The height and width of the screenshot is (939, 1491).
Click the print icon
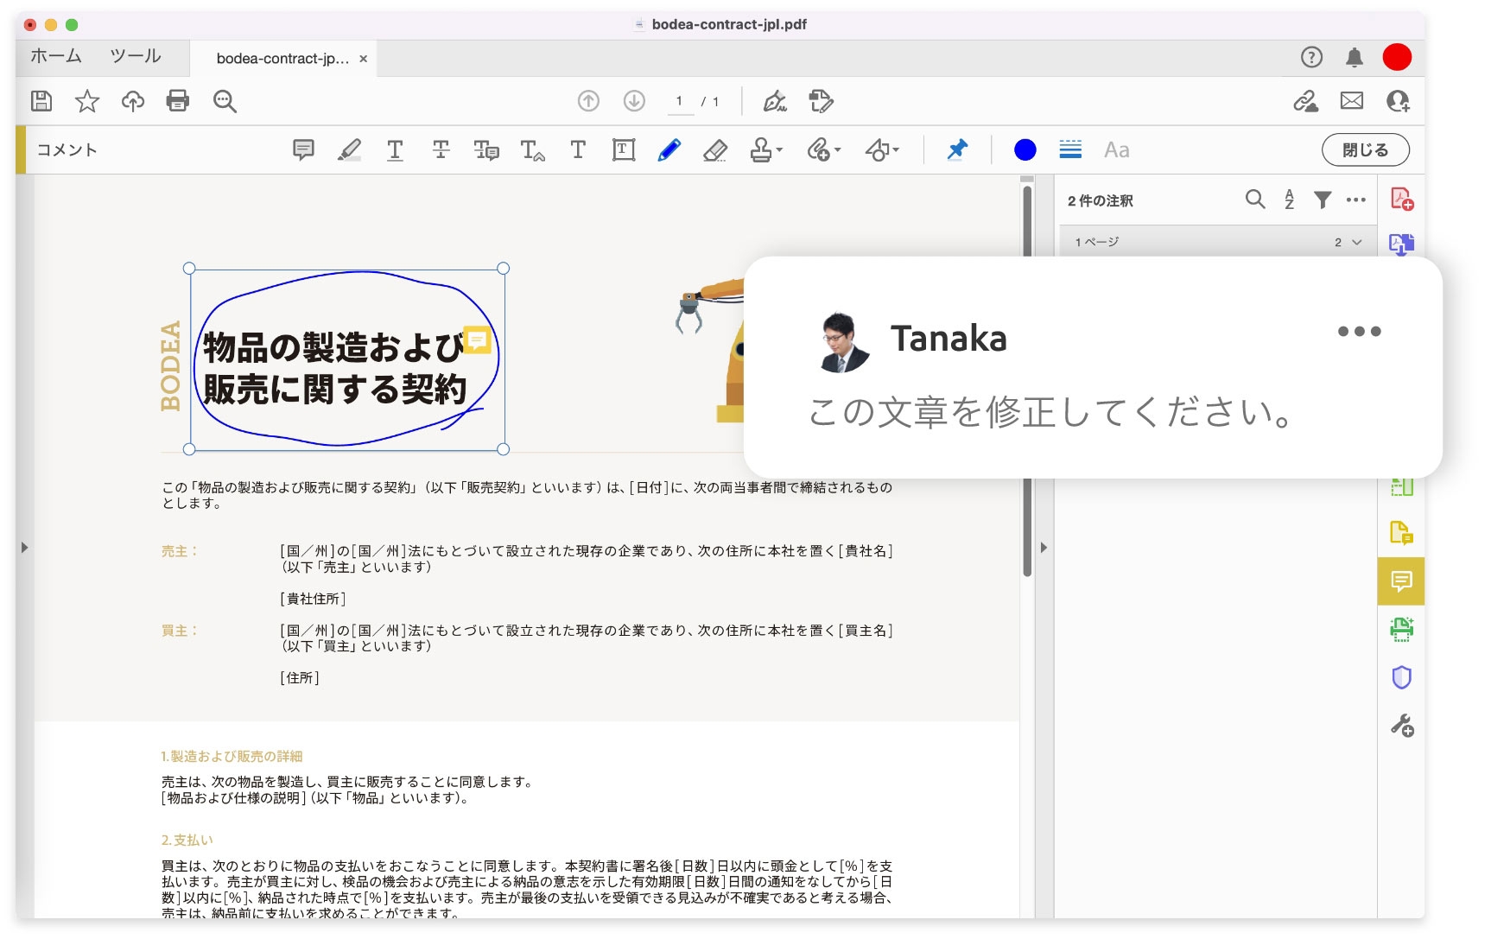click(x=178, y=101)
